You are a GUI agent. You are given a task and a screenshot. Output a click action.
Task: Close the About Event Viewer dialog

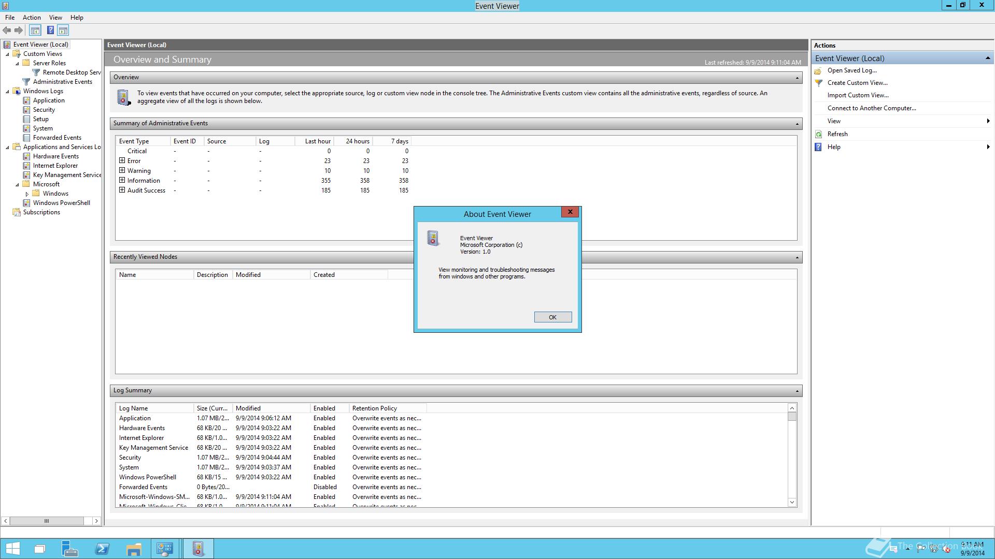click(570, 212)
